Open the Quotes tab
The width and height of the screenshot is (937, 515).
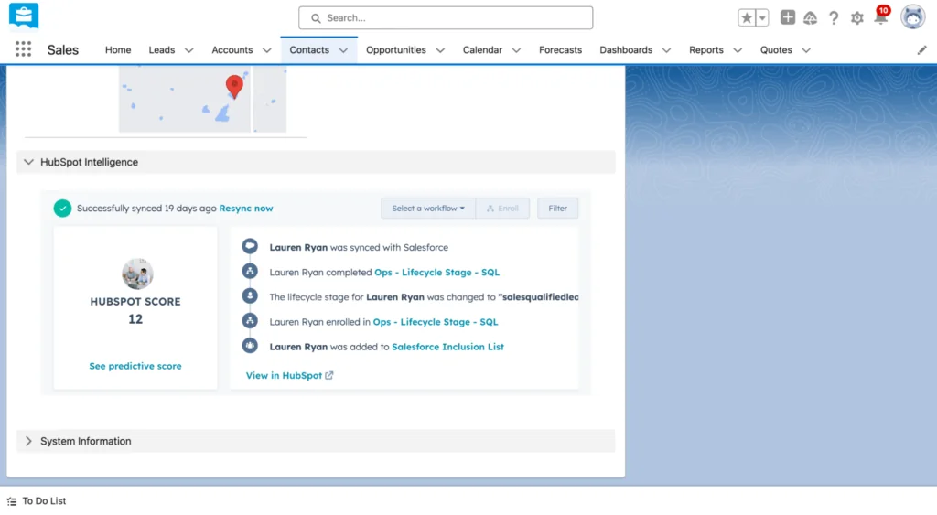[x=776, y=50]
